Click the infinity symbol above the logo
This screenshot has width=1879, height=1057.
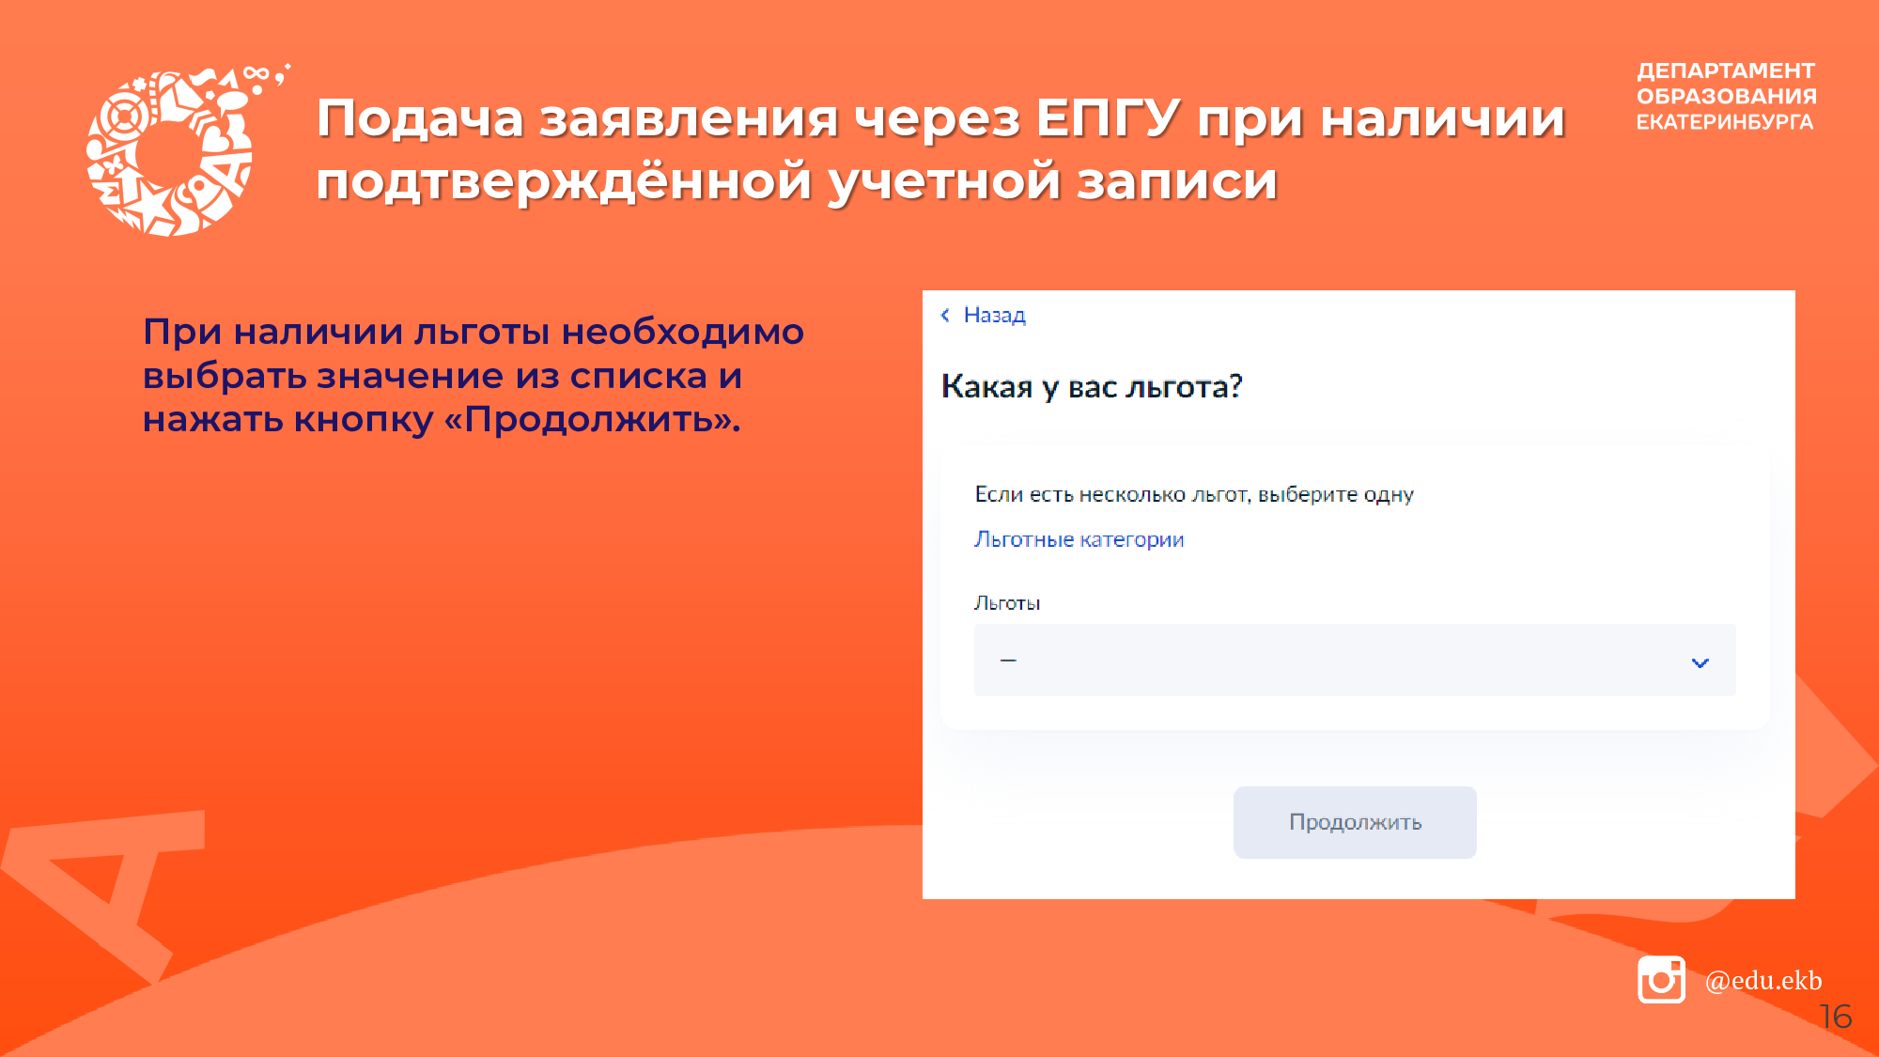256,73
